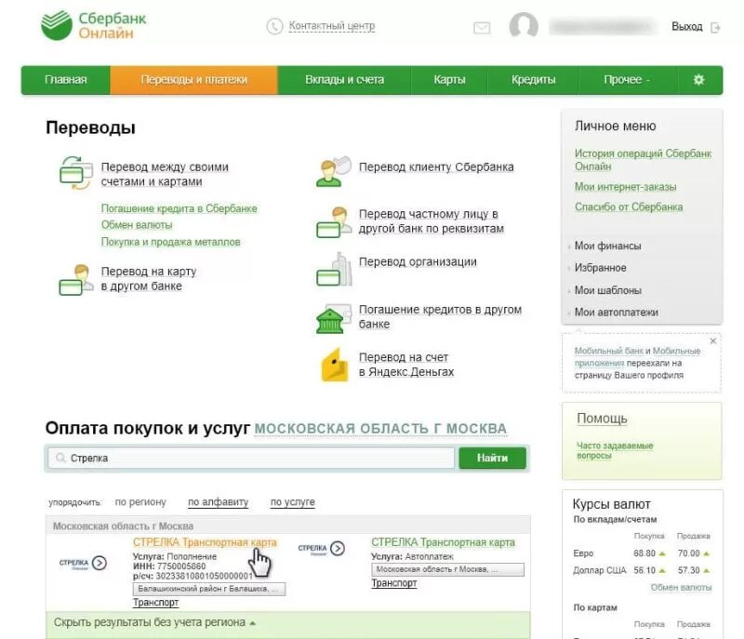Click the organization transfer building icon

[x=334, y=270]
